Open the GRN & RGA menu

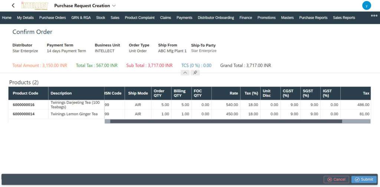[x=81, y=17]
